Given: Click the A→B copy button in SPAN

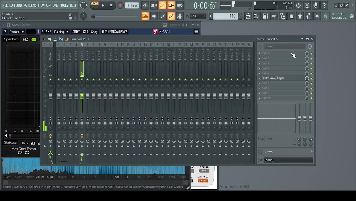Looking at the screenshot, I should (48, 32).
